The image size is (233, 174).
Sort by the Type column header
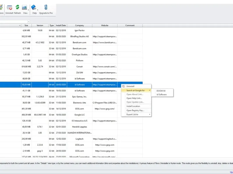click(x=52, y=26)
